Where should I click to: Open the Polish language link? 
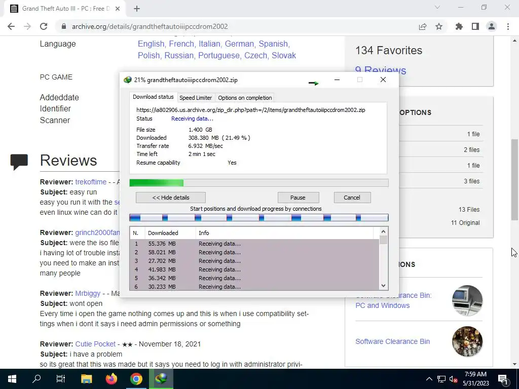[149, 55]
